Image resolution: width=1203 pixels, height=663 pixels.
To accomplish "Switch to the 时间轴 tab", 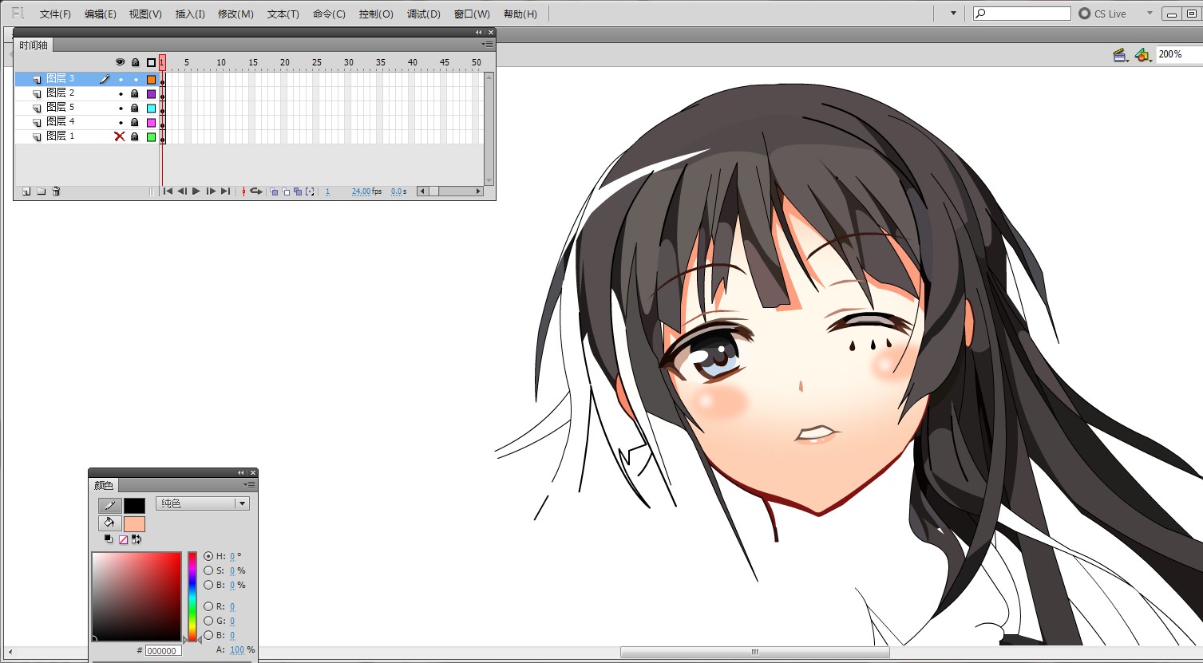I will [34, 45].
